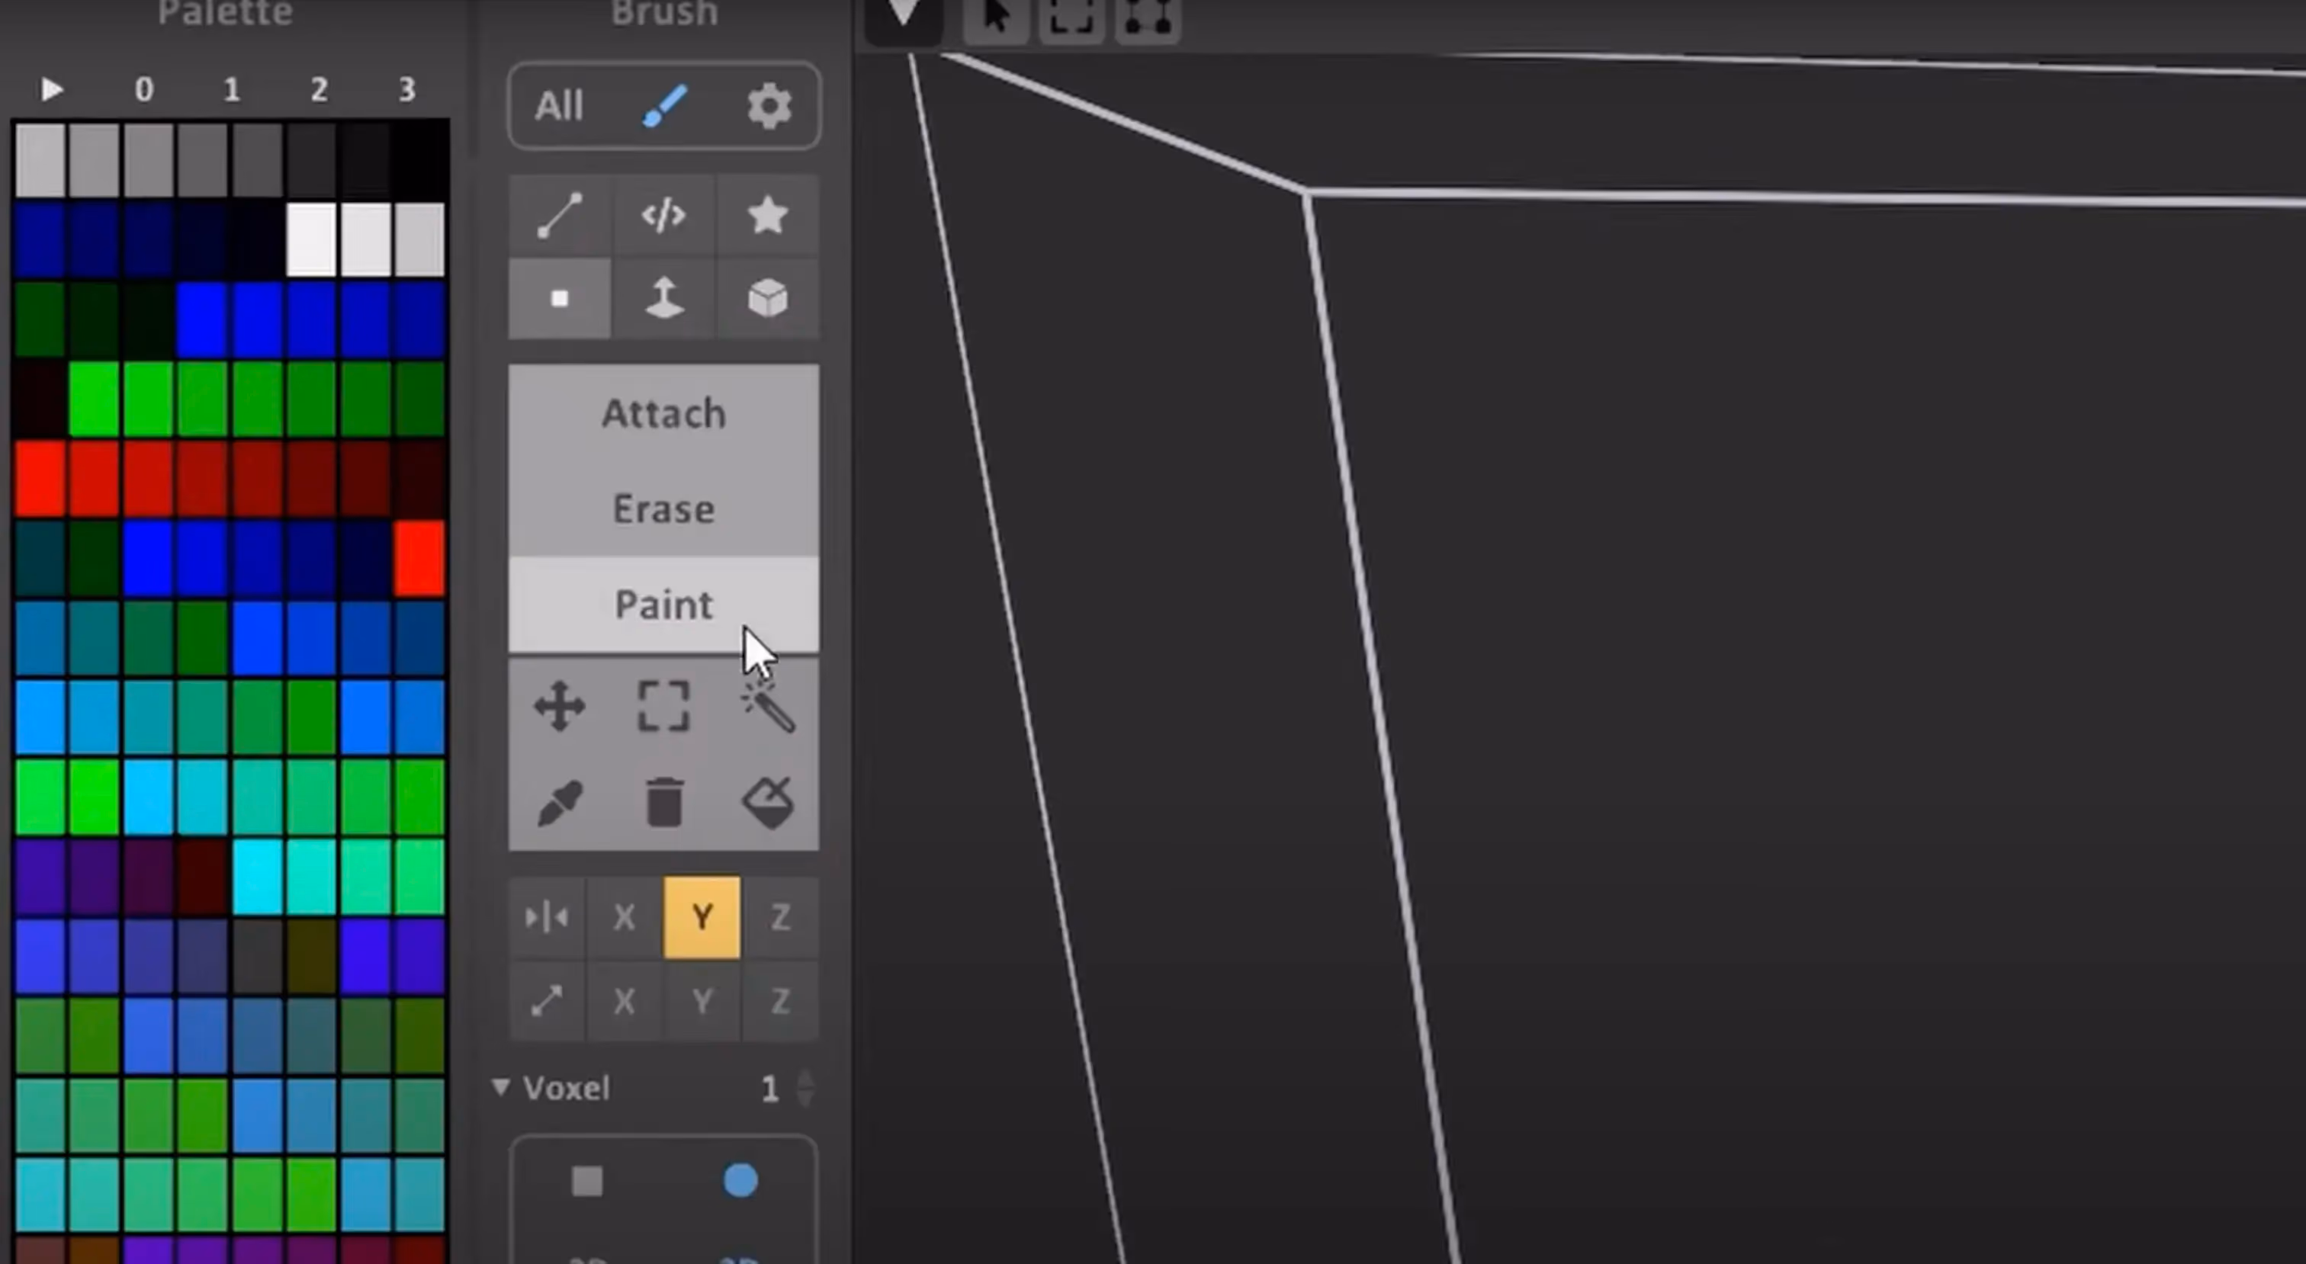The height and width of the screenshot is (1264, 2306).
Task: Toggle axis lock Z in the lower row
Action: 779,1001
